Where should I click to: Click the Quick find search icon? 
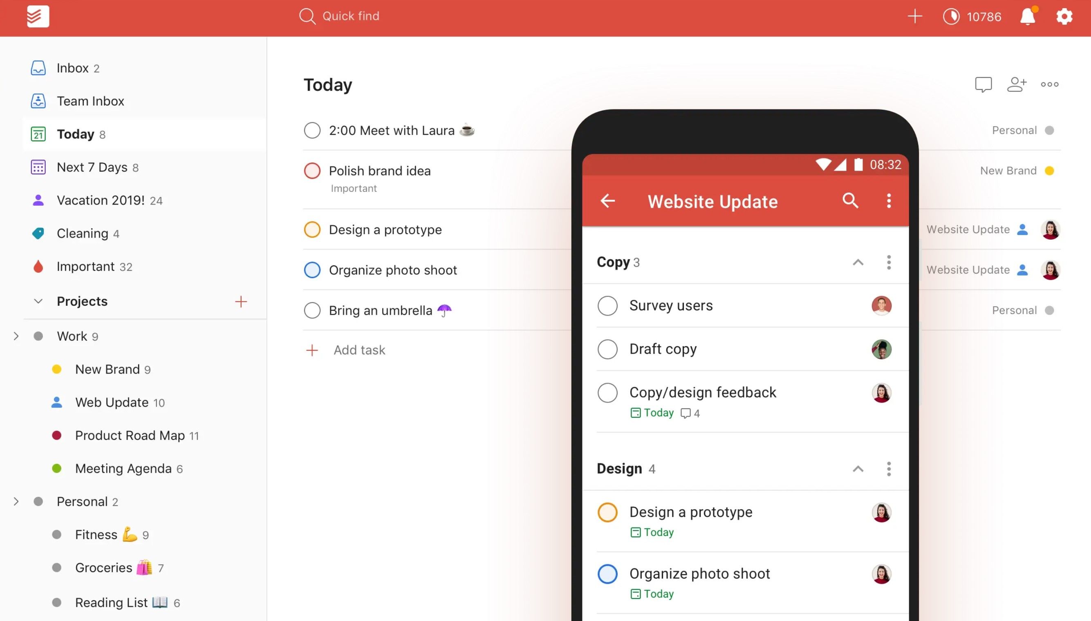click(305, 16)
